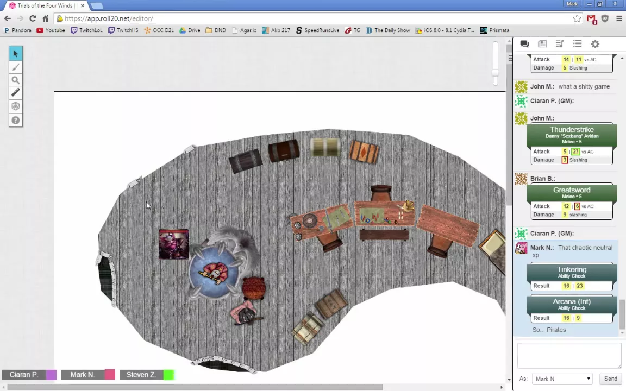The height and width of the screenshot is (391, 626).
Task: Open the dice rolling tool
Action: [x=16, y=106]
